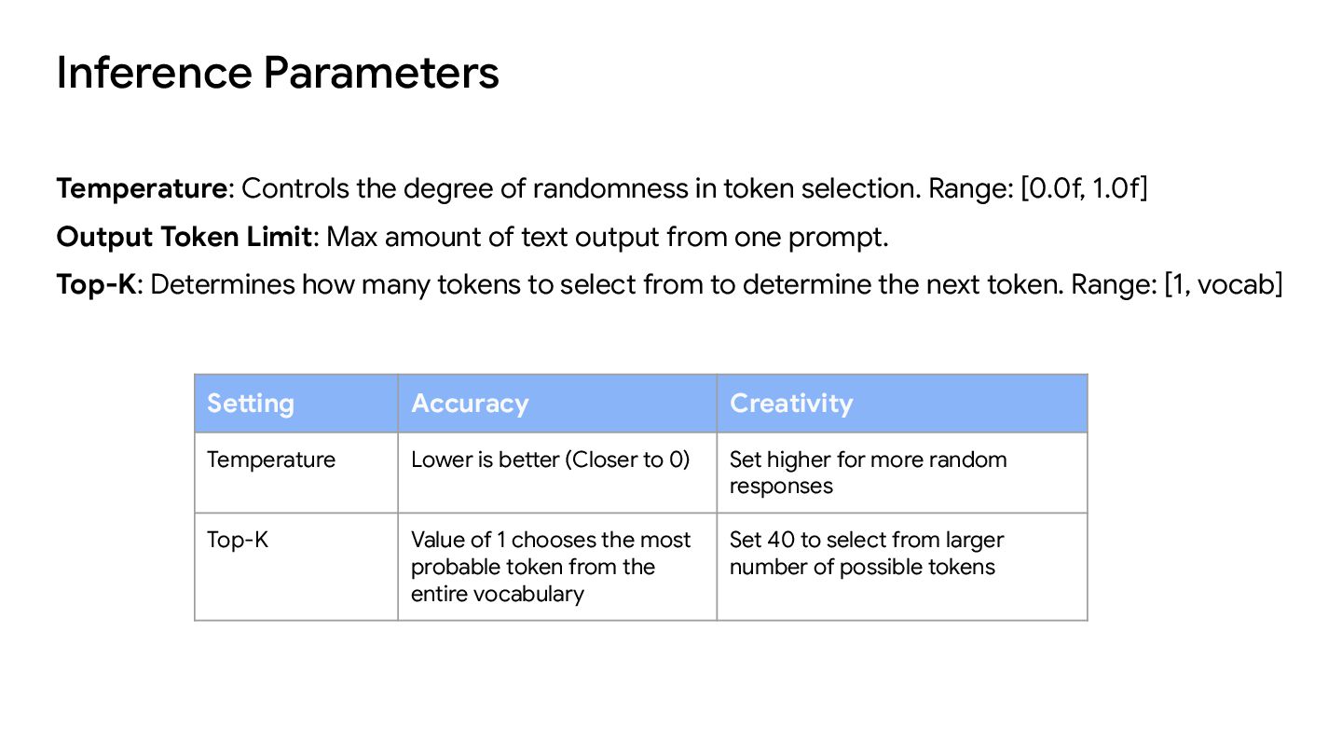This screenshot has width=1342, height=755.
Task: Select the Creativity column header
Action: [x=791, y=404]
